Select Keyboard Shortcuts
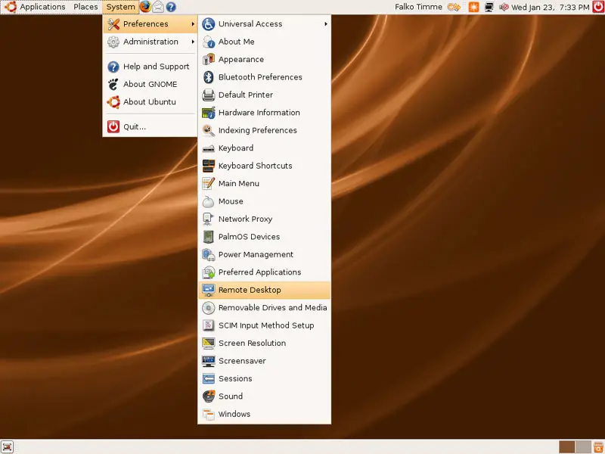 point(264,166)
